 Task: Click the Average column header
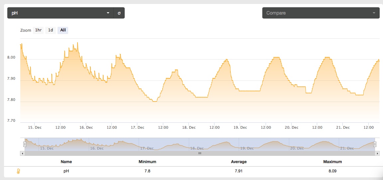click(239, 162)
